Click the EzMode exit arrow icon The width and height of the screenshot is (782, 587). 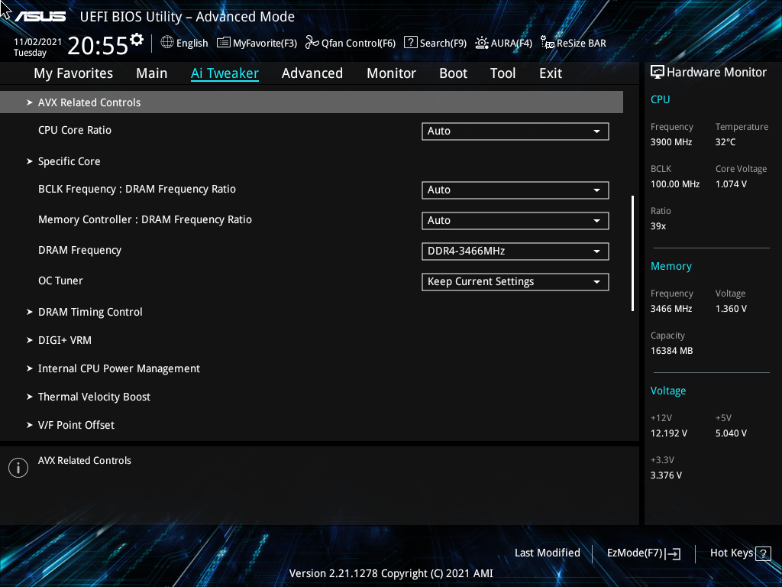[673, 553]
